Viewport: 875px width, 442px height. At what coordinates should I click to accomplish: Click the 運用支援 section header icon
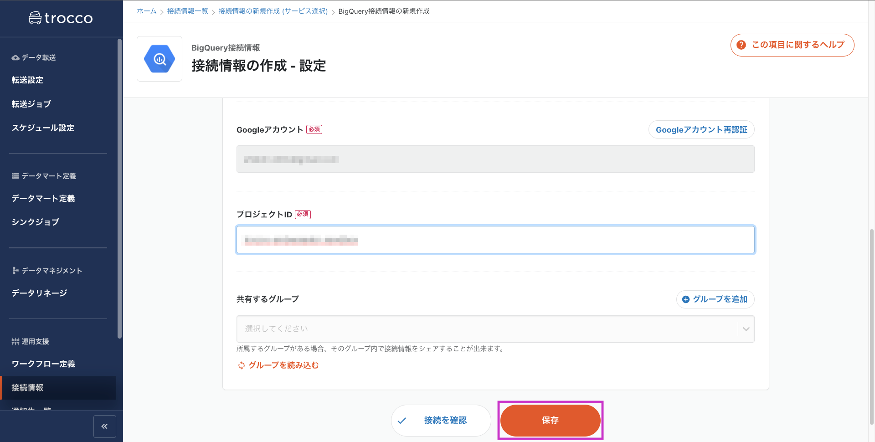(15, 341)
